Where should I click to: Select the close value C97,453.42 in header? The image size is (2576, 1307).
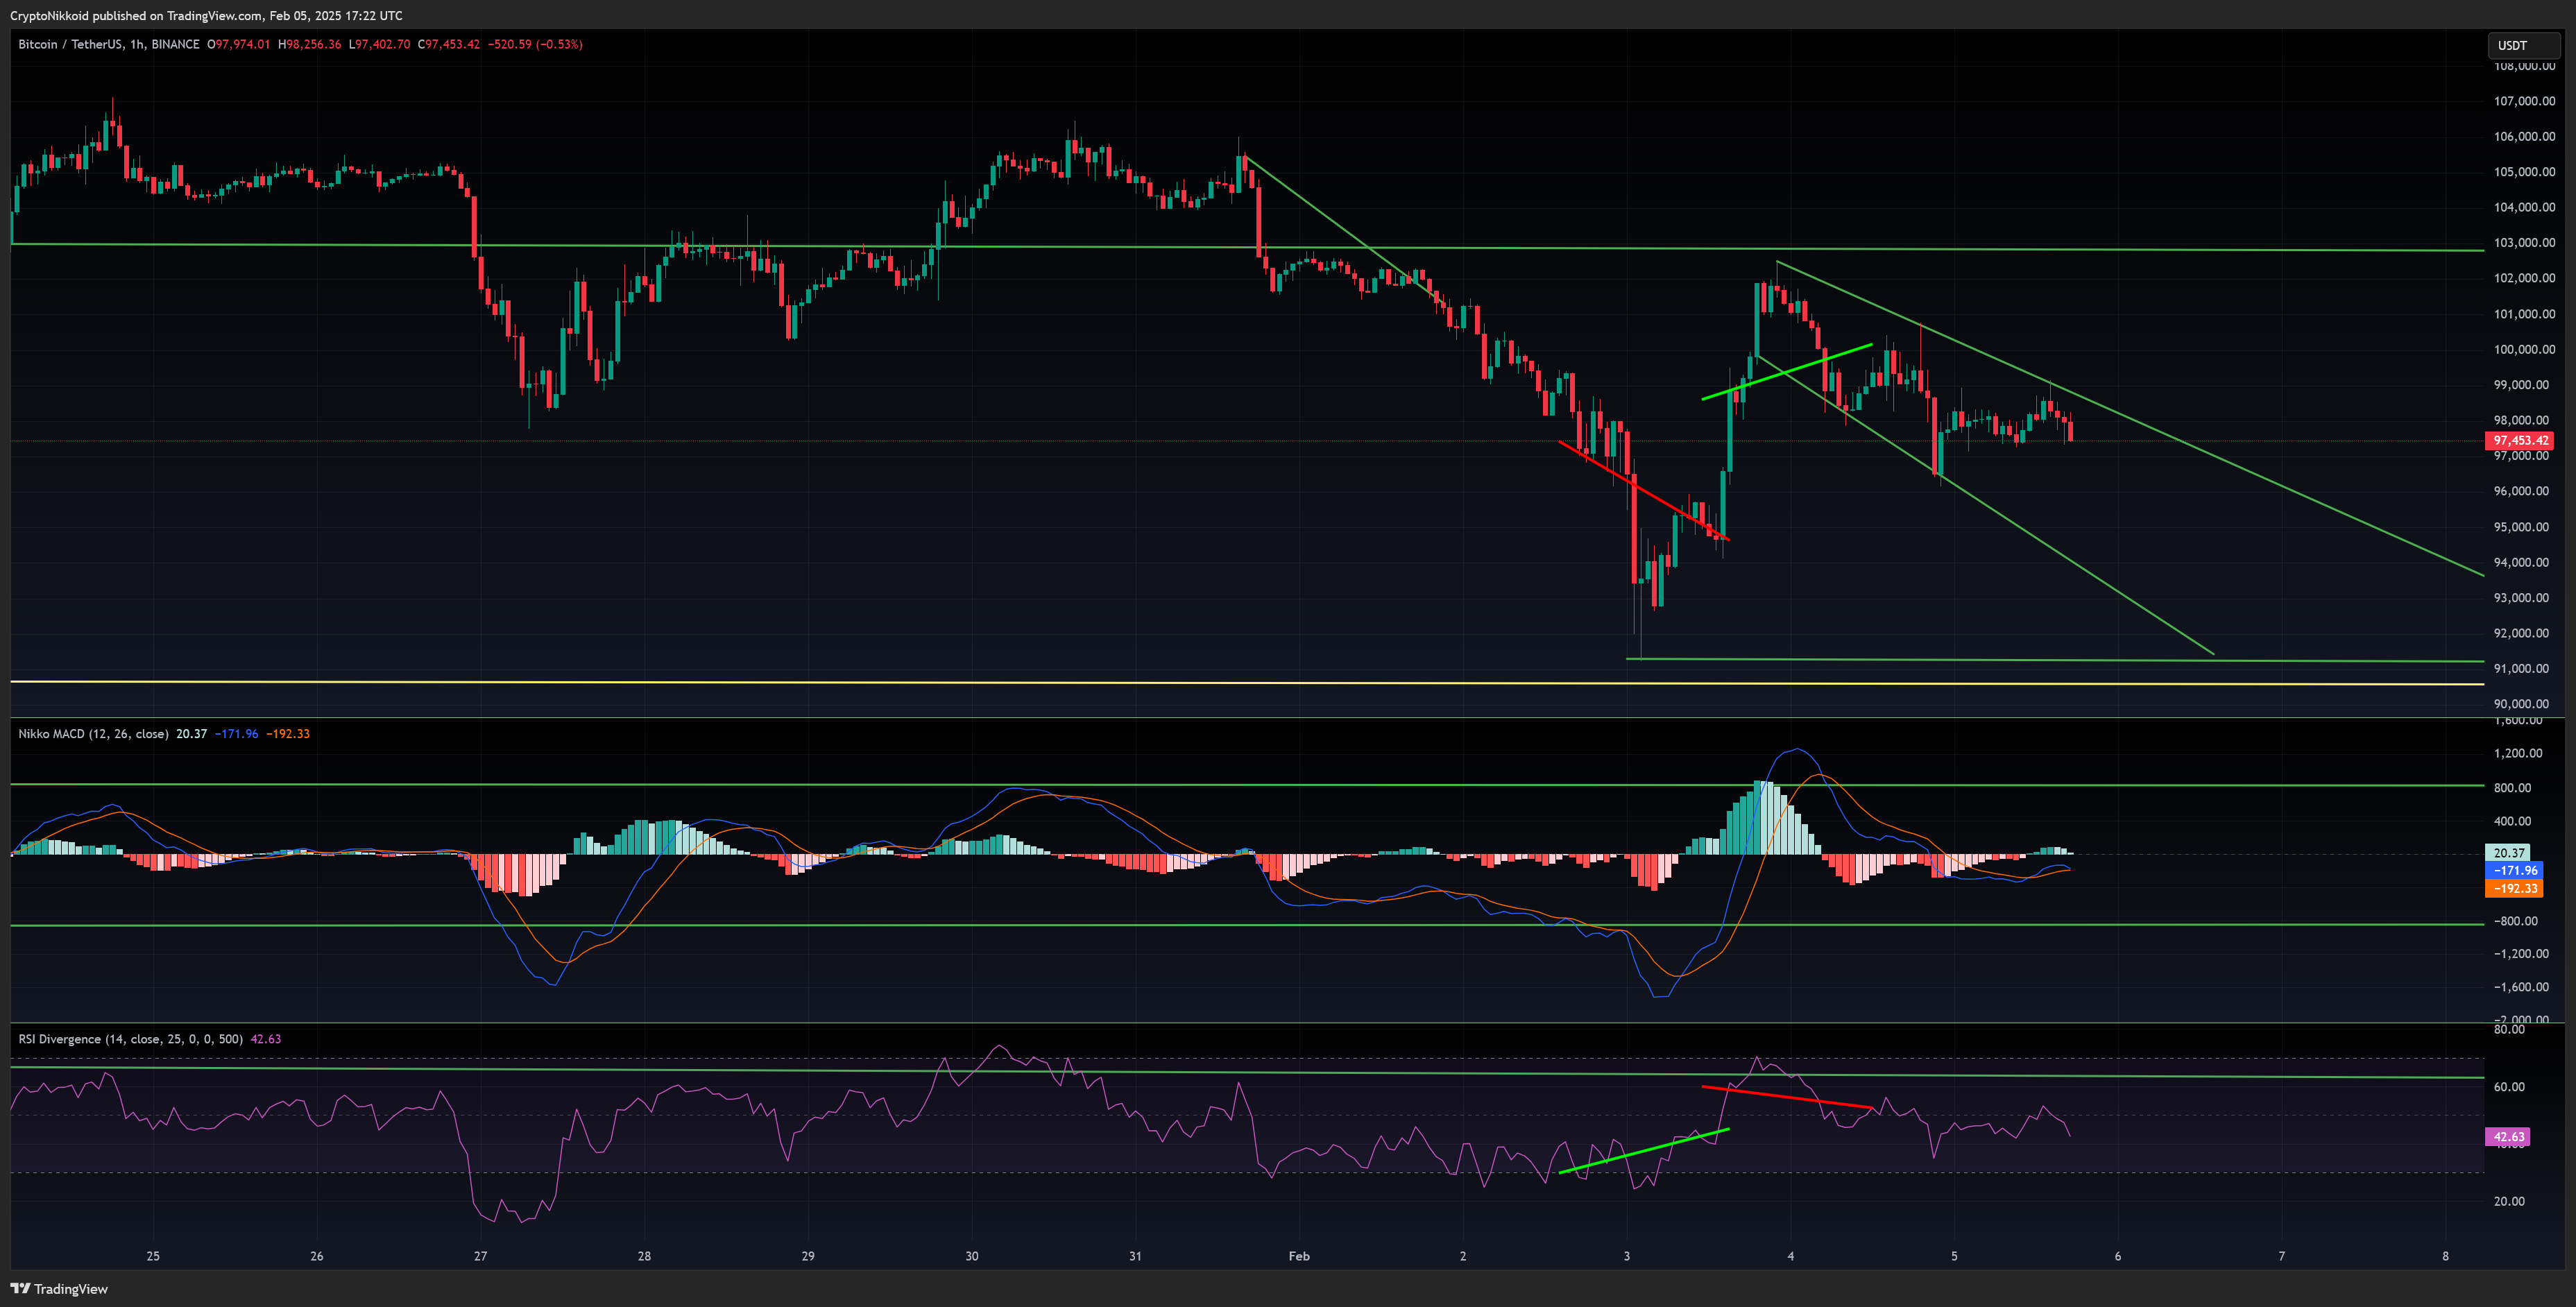[449, 44]
